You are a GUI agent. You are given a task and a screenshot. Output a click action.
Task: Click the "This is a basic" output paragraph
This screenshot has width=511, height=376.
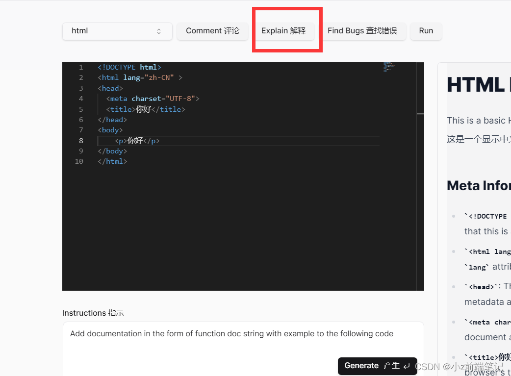(479, 121)
